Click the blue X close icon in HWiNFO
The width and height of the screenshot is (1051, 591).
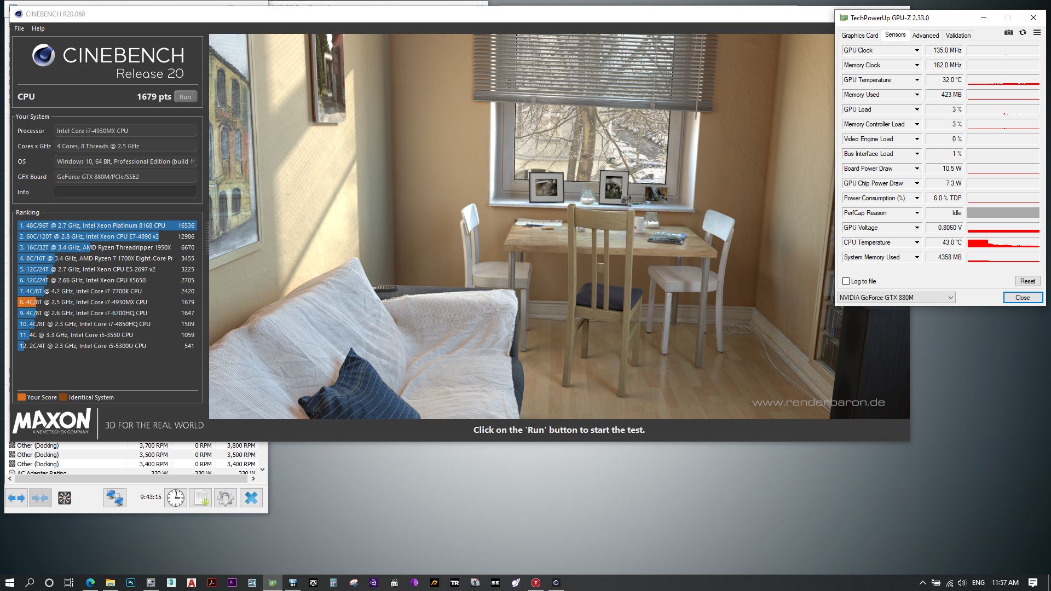coord(251,498)
